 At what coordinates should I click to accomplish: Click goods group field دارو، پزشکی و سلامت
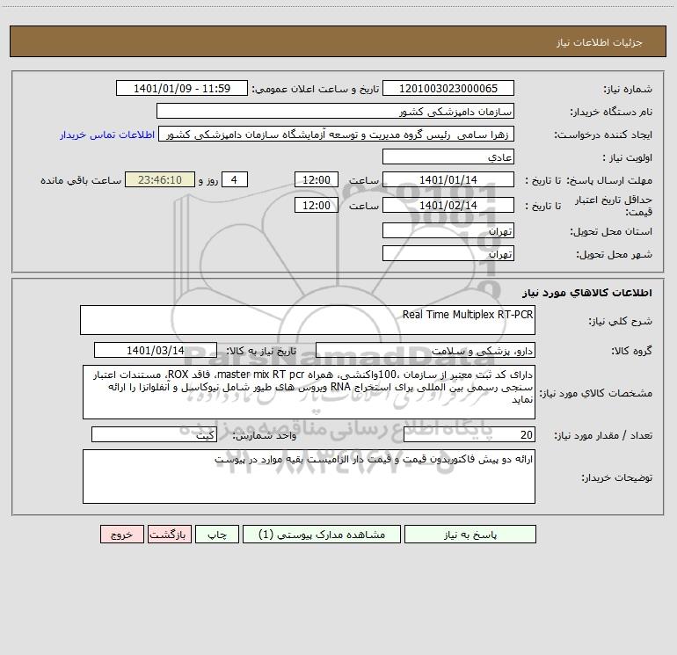coord(426,350)
